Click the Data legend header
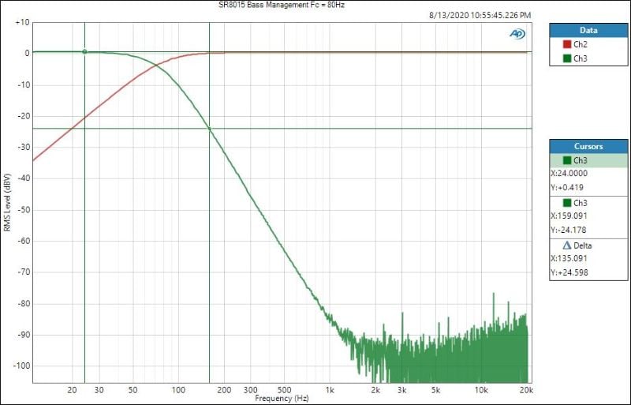 588,30
